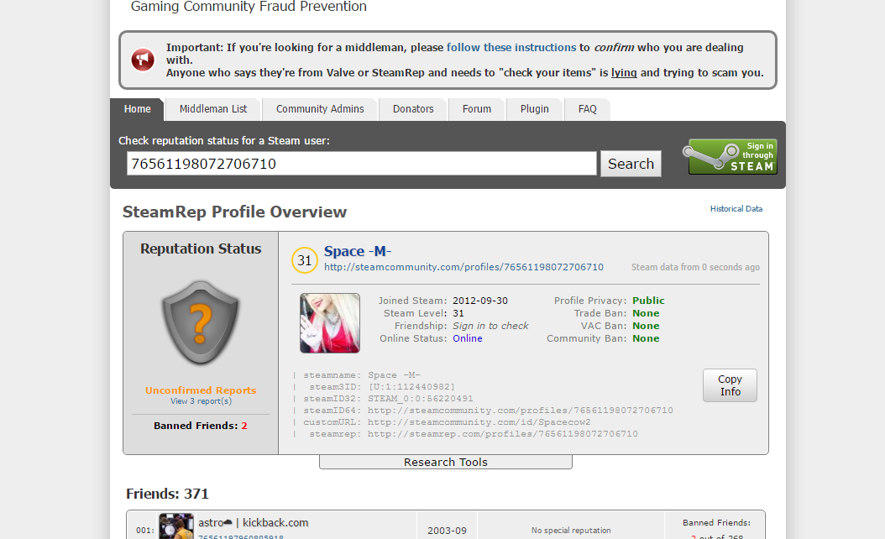
Task: Click the Steam user search input field
Action: click(361, 164)
